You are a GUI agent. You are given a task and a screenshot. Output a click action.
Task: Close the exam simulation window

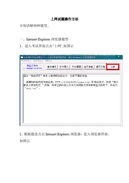[x=119, y=57]
